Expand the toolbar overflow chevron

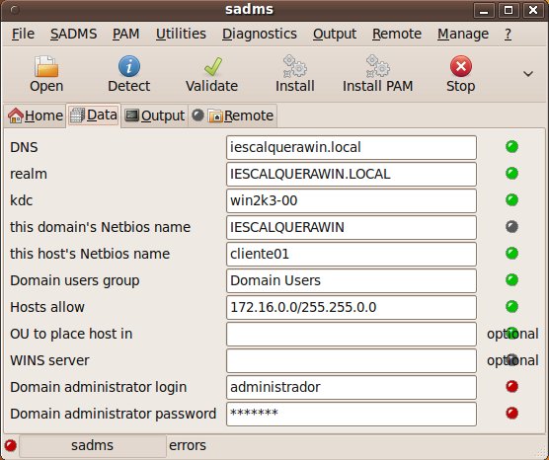tap(528, 74)
